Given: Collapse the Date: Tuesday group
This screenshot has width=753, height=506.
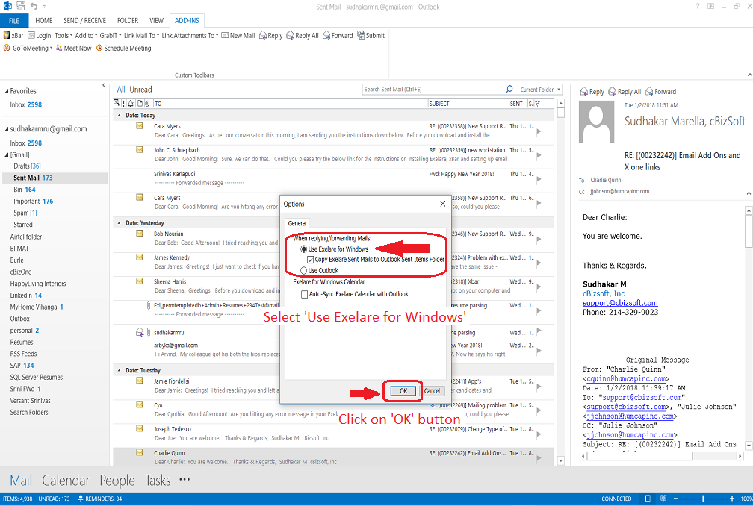Looking at the screenshot, I should [x=119, y=371].
